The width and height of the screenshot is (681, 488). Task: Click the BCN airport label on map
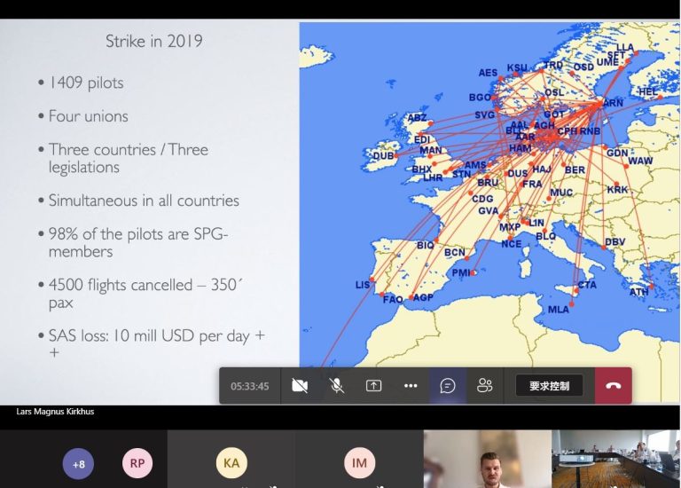point(455,253)
